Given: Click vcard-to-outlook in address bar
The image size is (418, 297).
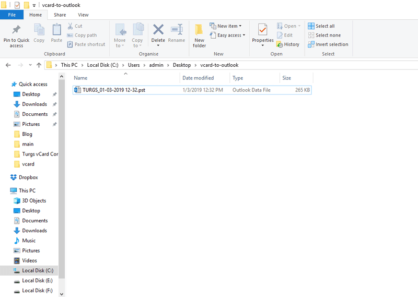Looking at the screenshot, I should tap(219, 65).
